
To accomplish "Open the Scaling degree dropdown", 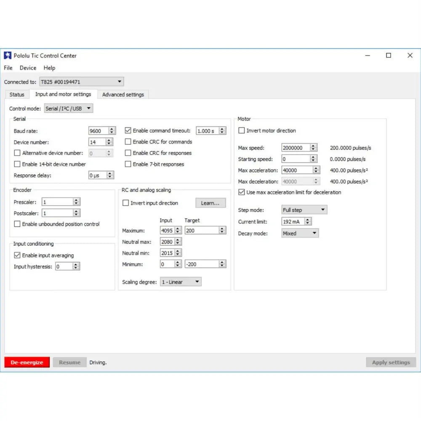I will tap(181, 282).
